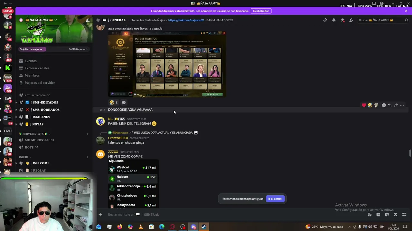Collapse the SERVER STATS category
Image resolution: width=412 pixels, height=231 pixels.
click(x=34, y=134)
